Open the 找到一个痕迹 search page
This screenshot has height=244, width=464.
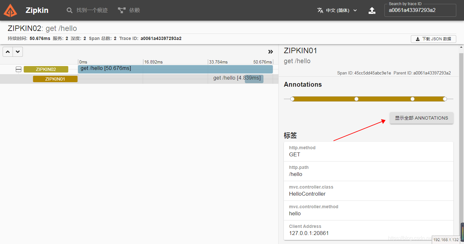pyautogui.click(x=87, y=10)
